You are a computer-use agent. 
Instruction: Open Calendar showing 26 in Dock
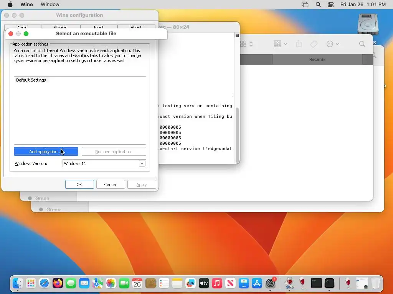137,283
